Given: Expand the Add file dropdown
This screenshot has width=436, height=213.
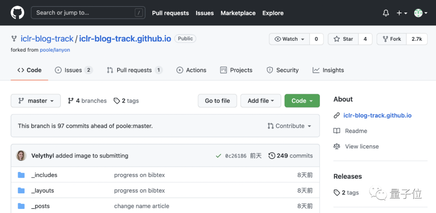Looking at the screenshot, I should [x=260, y=101].
